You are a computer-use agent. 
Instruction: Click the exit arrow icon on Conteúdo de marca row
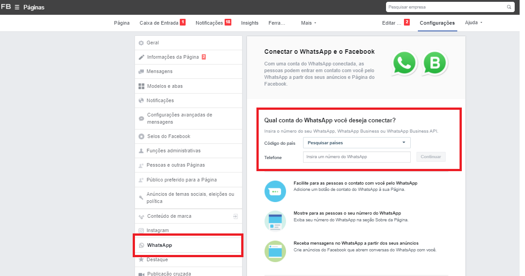point(235,216)
